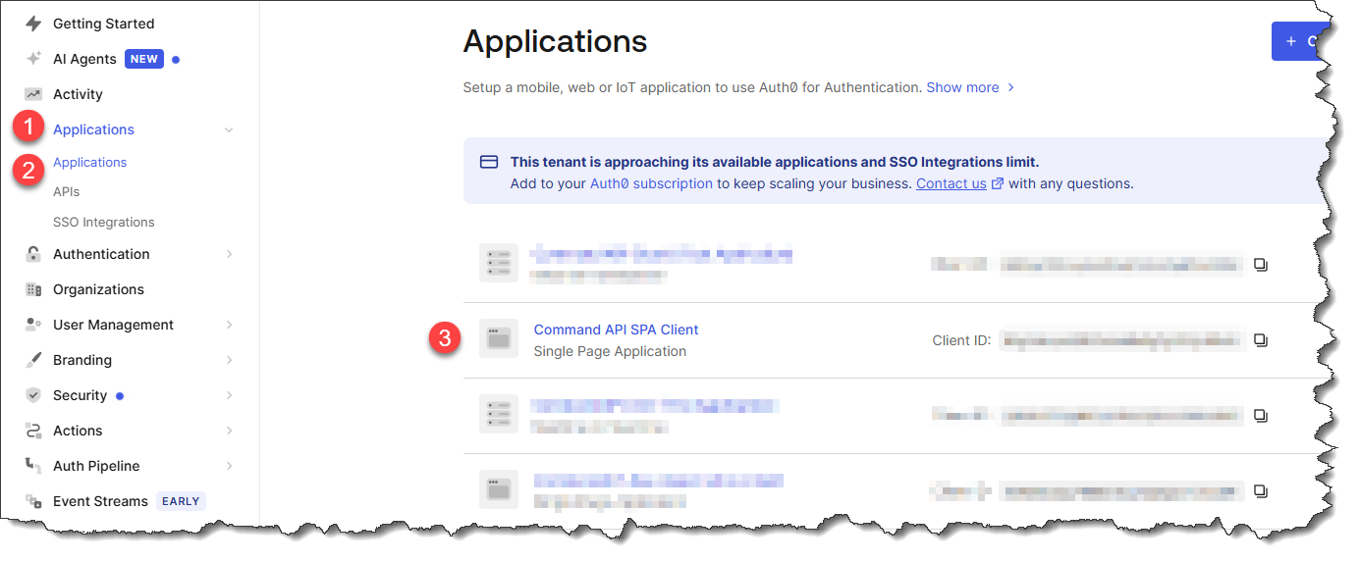The width and height of the screenshot is (1359, 561).
Task: Open the User Management menu item
Action: [113, 325]
